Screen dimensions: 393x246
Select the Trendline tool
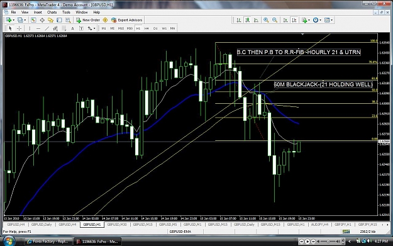[47, 28]
